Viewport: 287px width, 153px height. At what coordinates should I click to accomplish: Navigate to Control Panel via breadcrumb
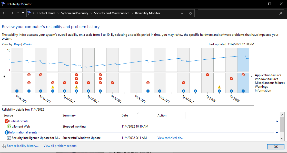click(x=46, y=13)
